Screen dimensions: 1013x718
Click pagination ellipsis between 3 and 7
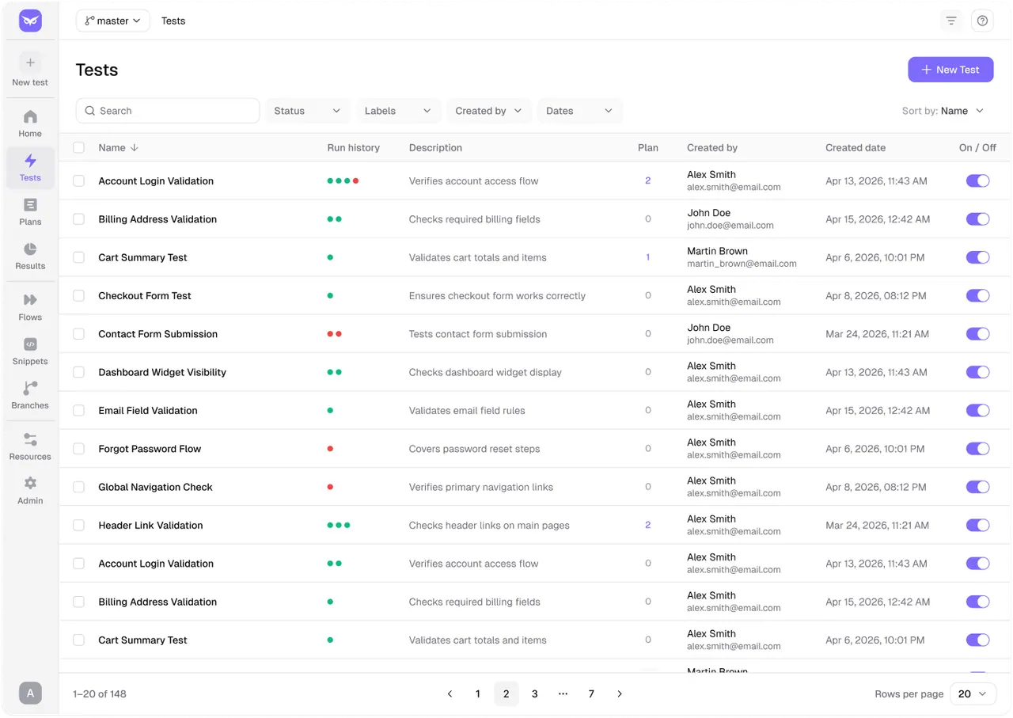563,694
